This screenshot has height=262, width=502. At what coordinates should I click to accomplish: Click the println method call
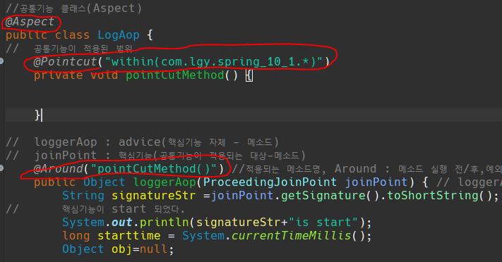pos(165,223)
